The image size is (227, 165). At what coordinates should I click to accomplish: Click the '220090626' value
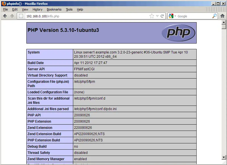coord(83,127)
